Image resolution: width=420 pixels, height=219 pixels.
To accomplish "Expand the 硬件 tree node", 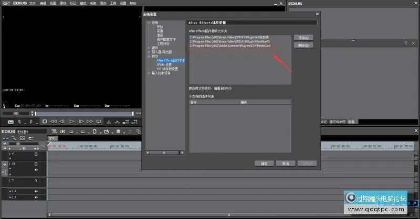I will point(149,48).
